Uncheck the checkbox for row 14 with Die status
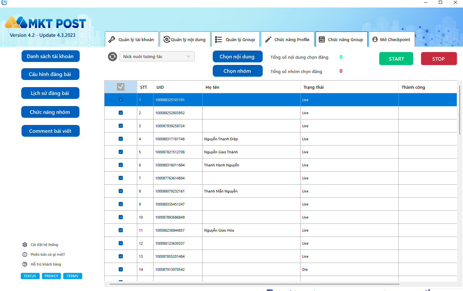 point(121,269)
